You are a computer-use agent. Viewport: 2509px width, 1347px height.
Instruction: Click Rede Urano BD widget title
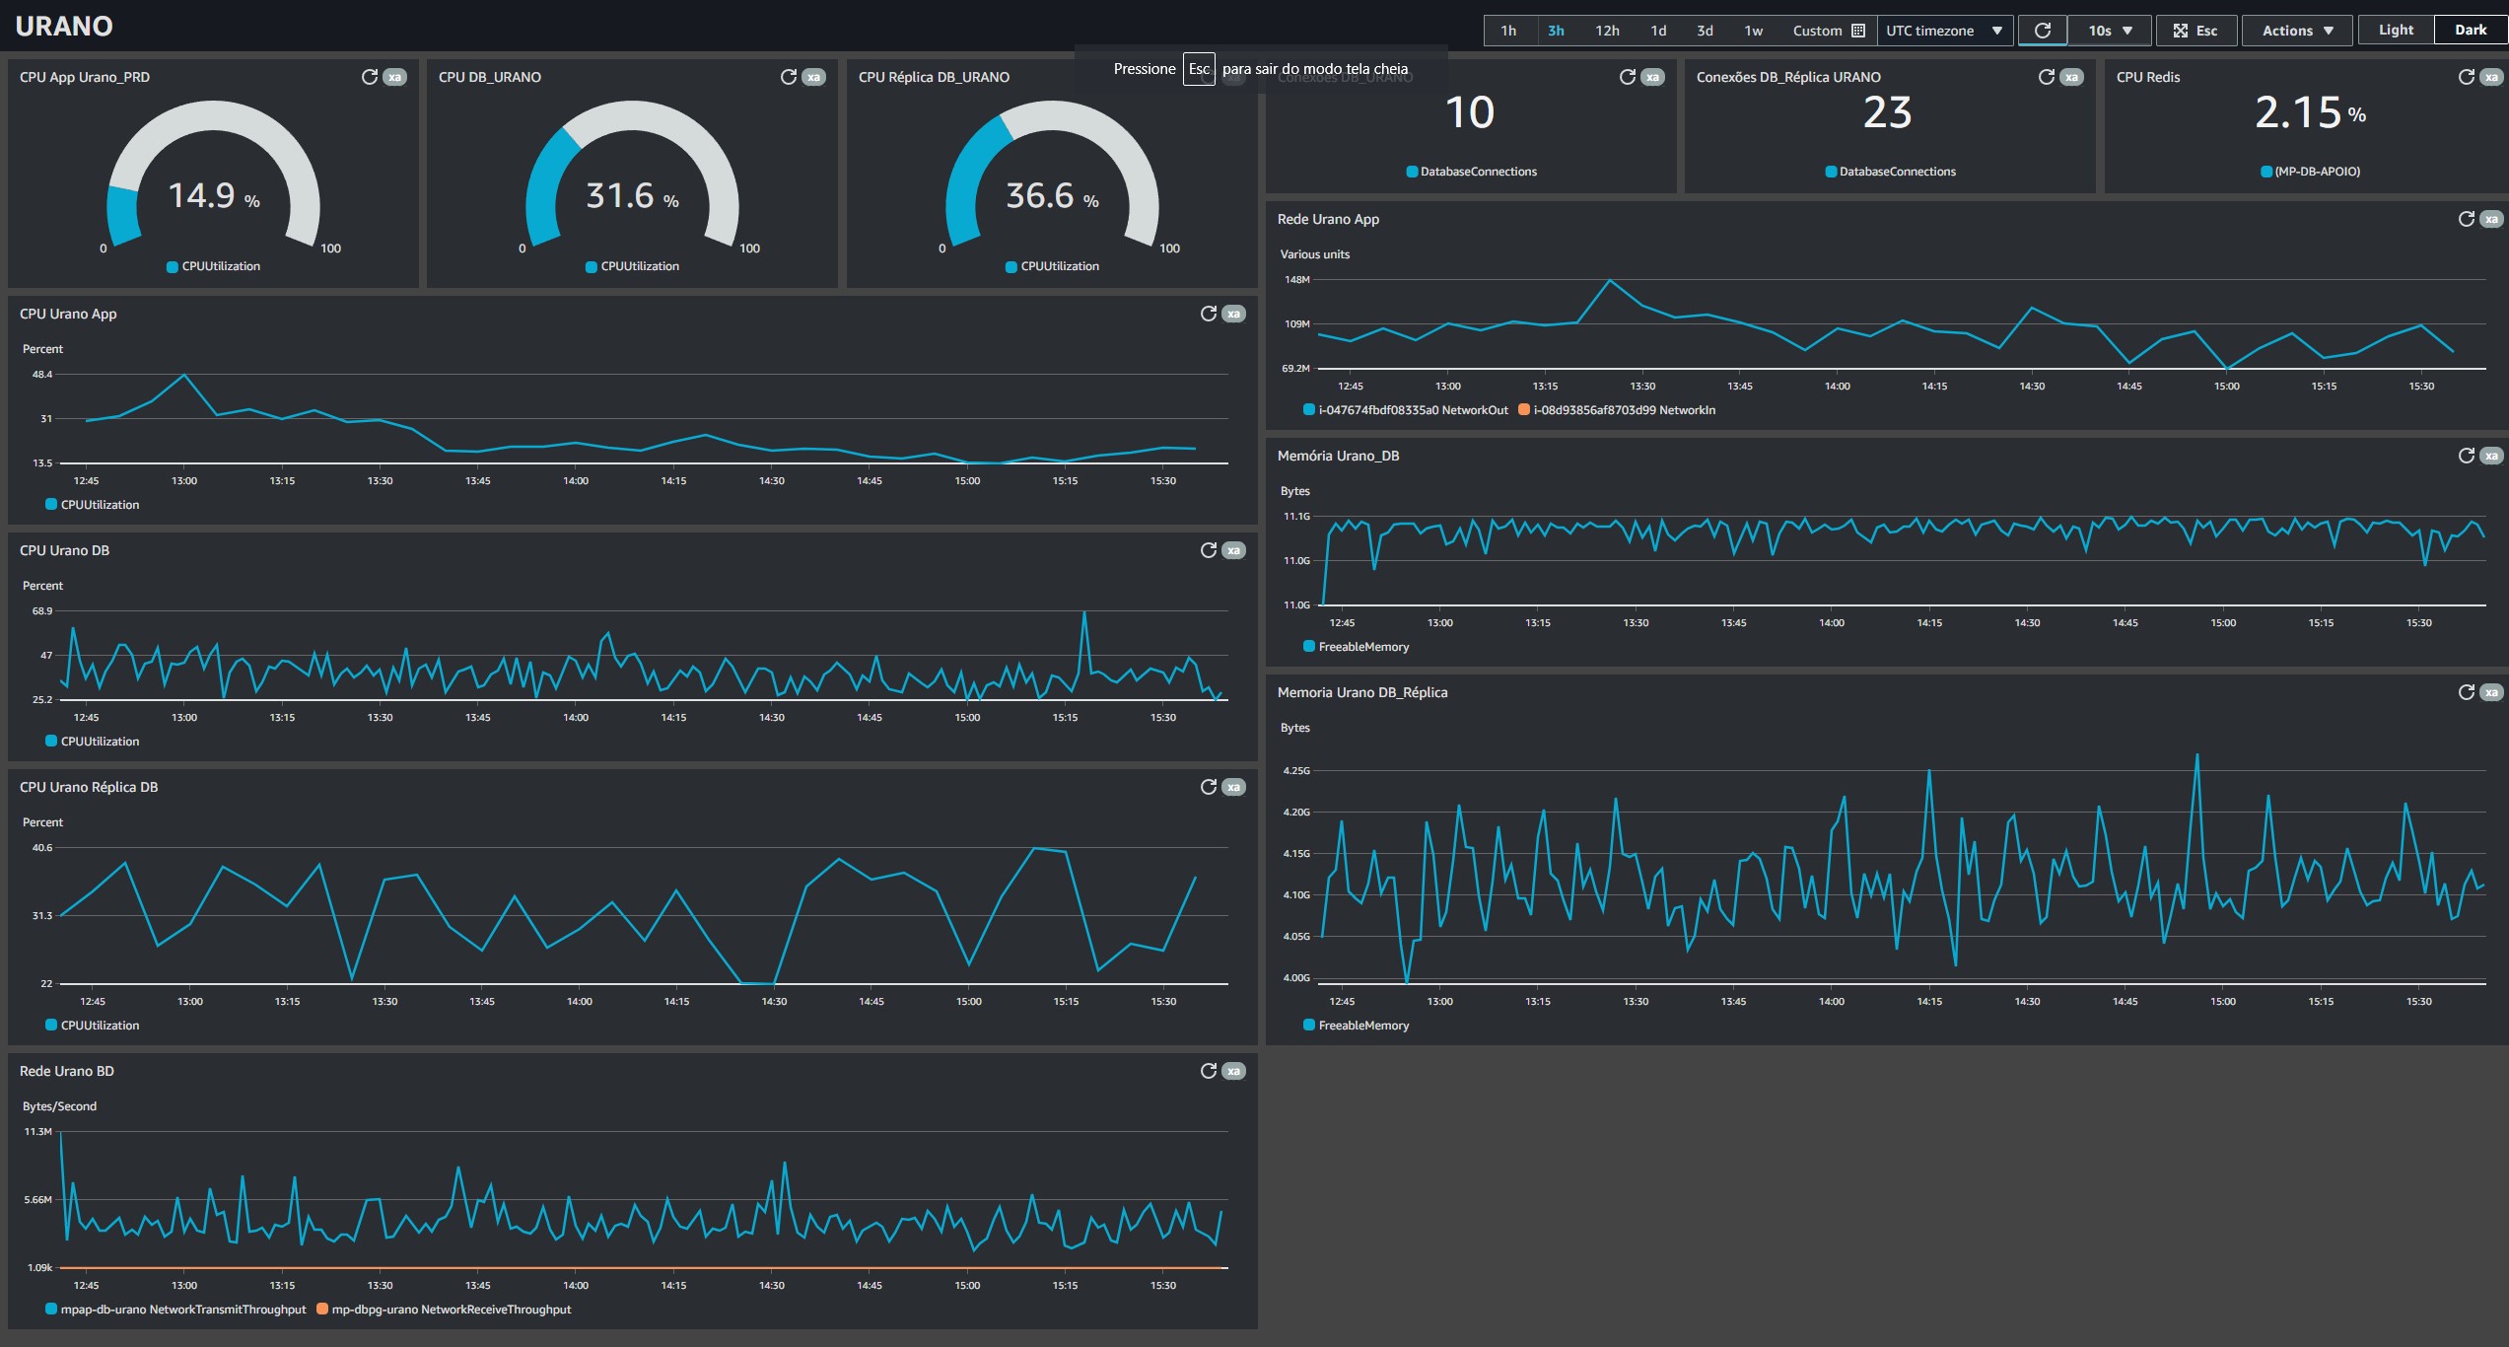point(67,1071)
